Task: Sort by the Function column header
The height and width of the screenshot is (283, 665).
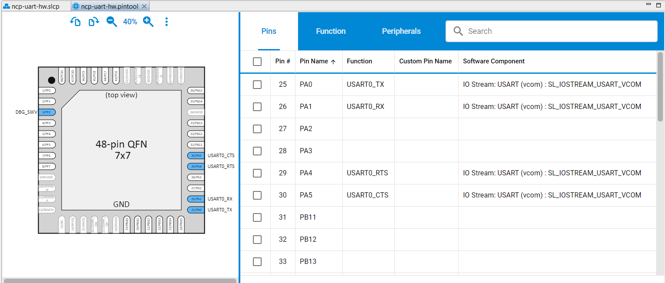Action: click(359, 62)
